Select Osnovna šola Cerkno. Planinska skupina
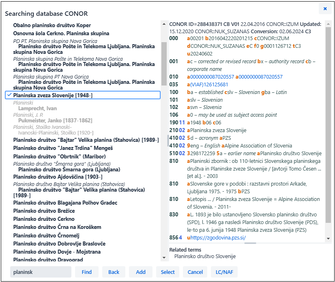Image resolution: width=335 pixels, height=282 pixels. [61, 33]
